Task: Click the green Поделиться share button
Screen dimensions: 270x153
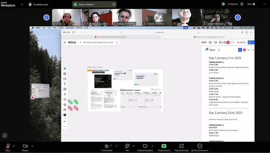Action: tap(164, 147)
